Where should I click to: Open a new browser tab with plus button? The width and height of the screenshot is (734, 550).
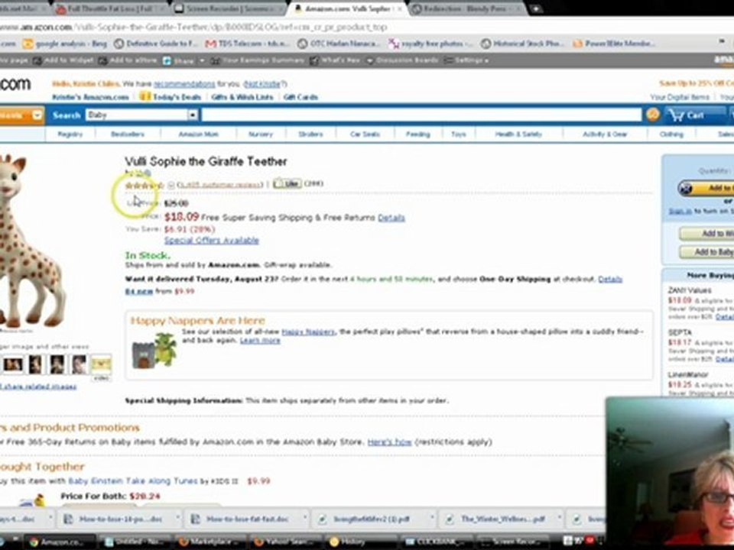tap(537, 8)
